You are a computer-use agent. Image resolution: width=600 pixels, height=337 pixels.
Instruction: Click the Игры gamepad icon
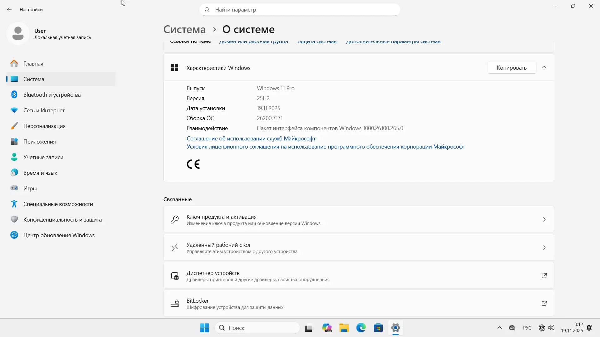coord(14,188)
